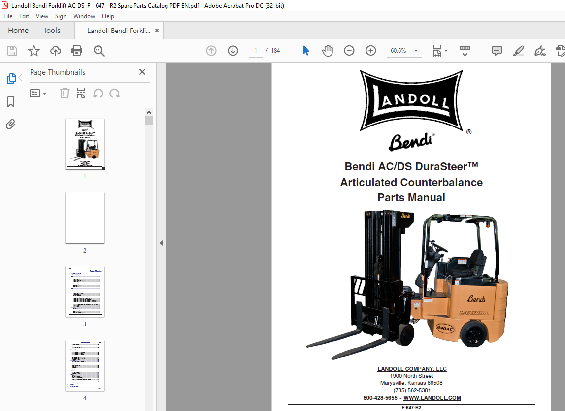
Task: Open the thumbnail options dropdown
Action: tap(38, 94)
